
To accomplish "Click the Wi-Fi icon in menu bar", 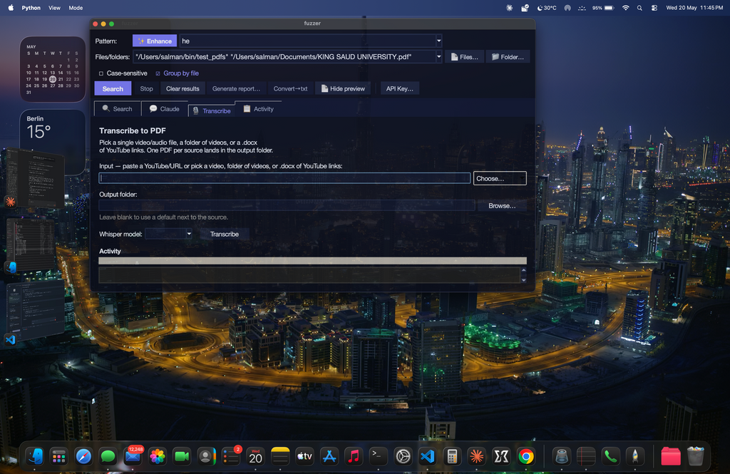I will click(625, 8).
